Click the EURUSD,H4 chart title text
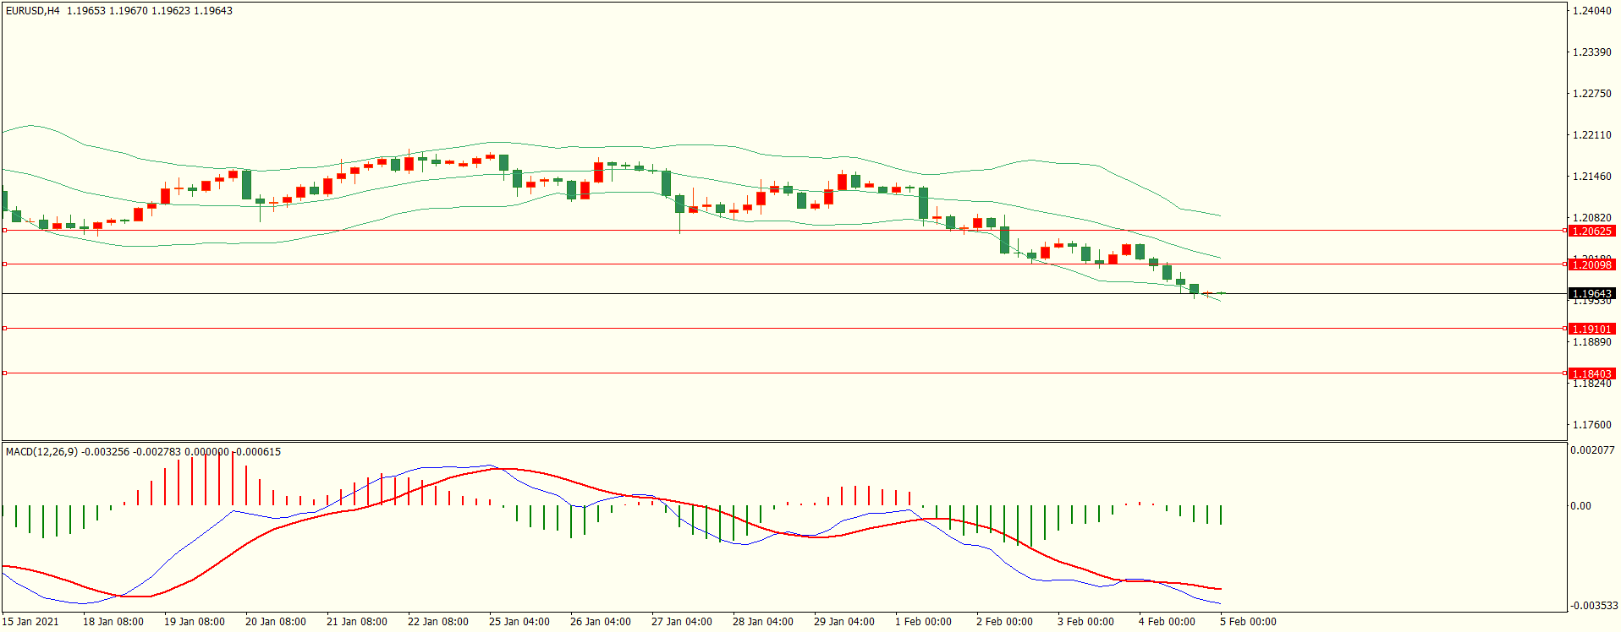This screenshot has width=1621, height=632. [33, 11]
